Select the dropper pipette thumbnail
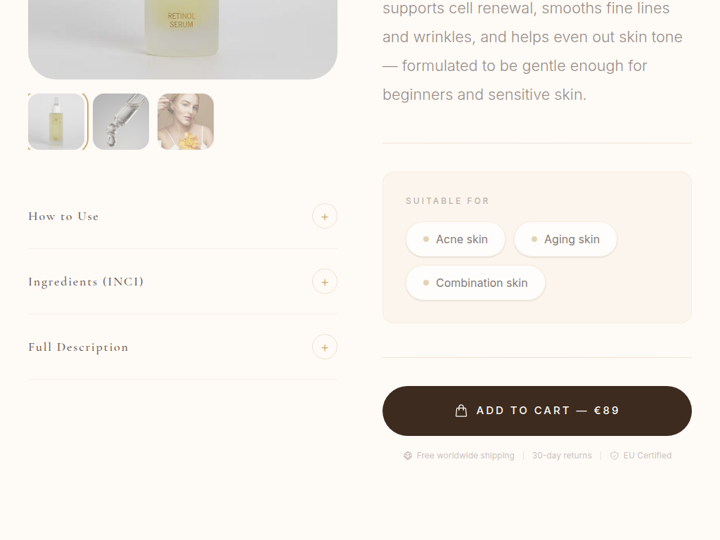 click(121, 122)
